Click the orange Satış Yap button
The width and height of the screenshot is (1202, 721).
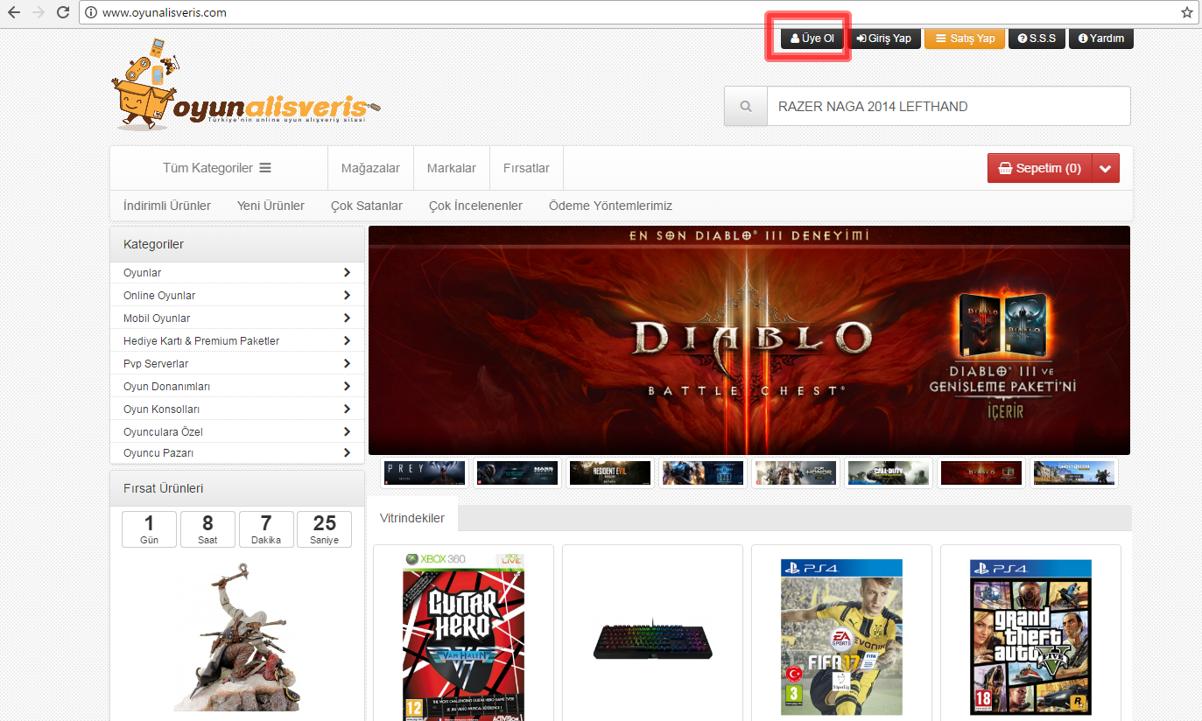pos(965,38)
